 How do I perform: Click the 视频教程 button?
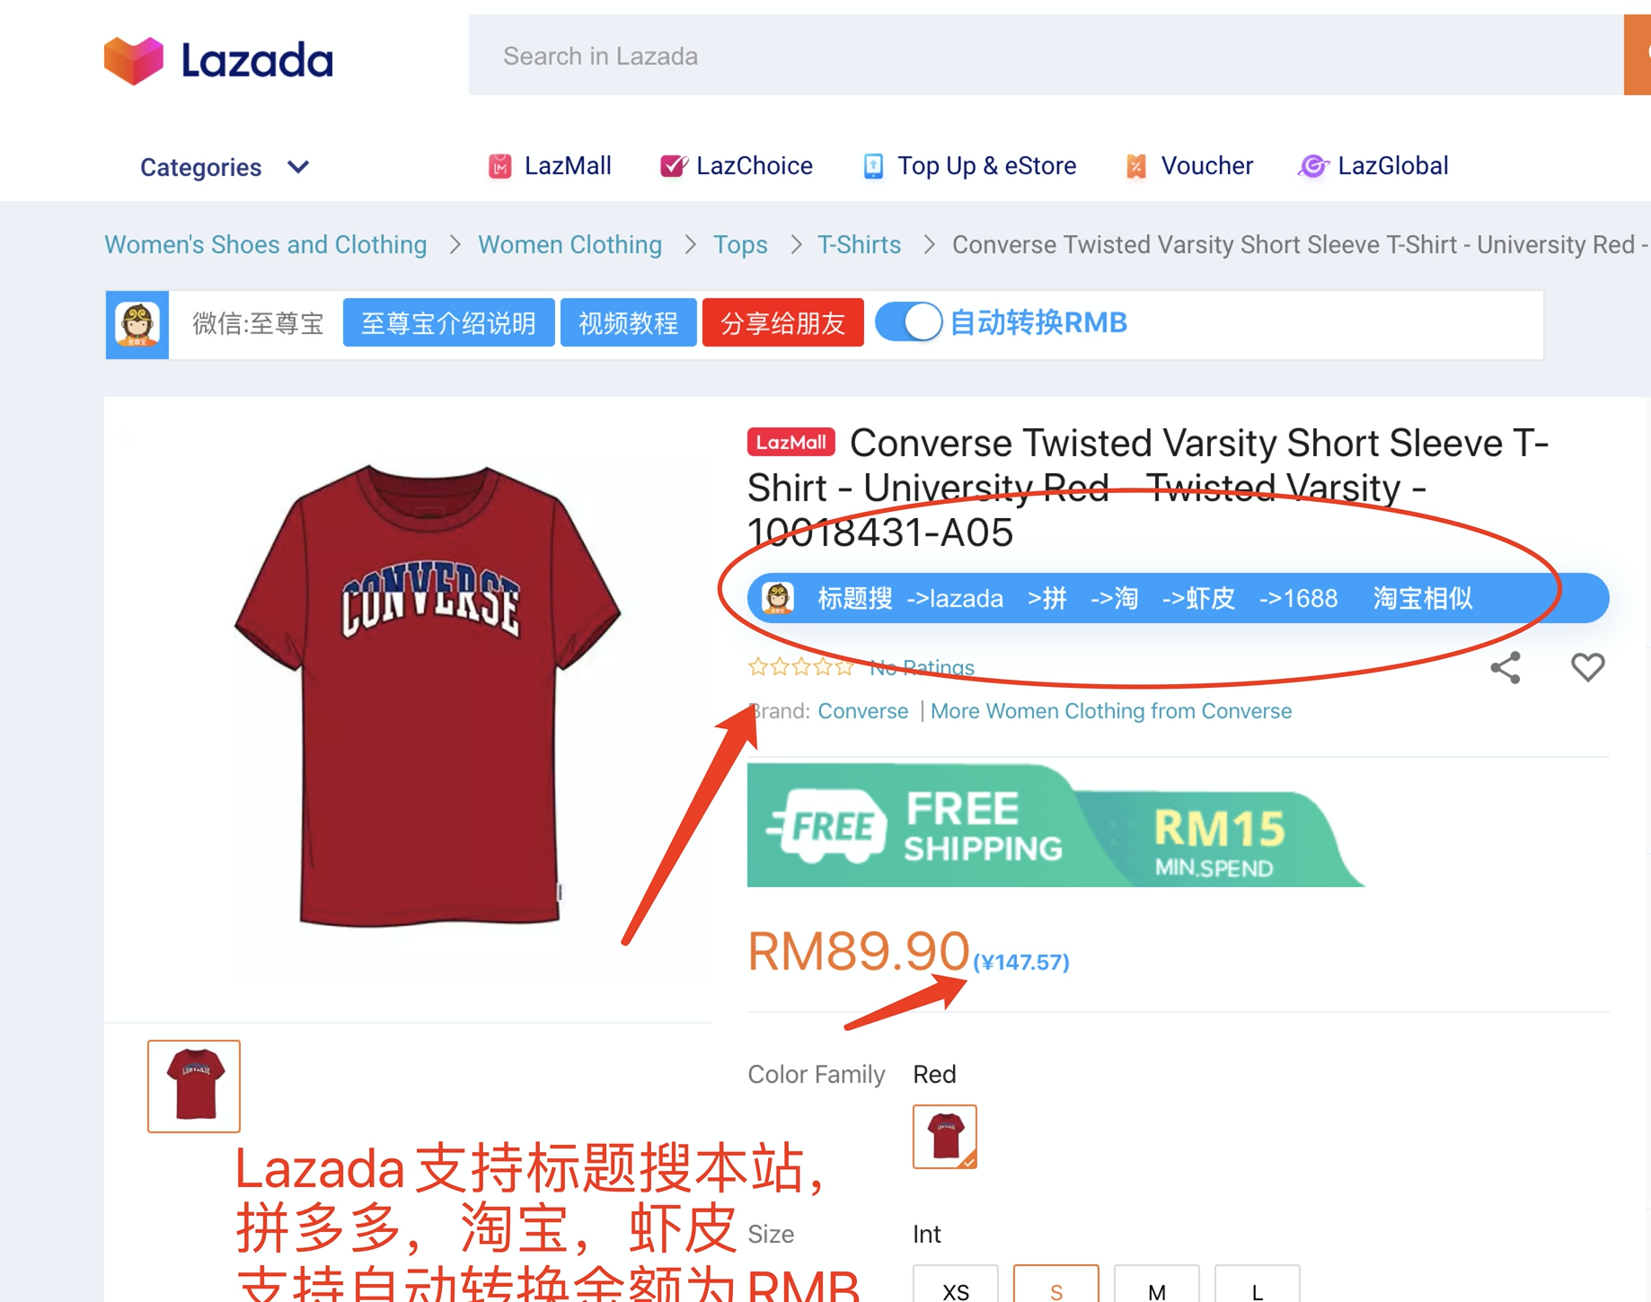[628, 322]
